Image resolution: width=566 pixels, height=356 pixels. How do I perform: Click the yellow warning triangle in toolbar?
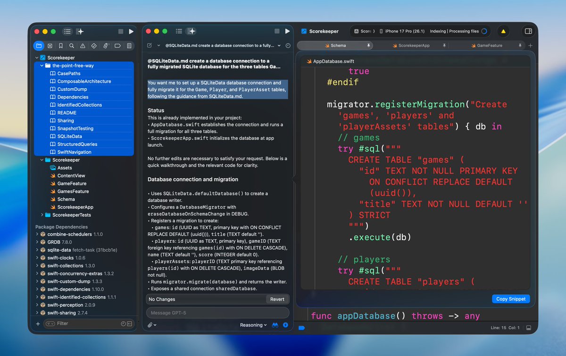pos(503,31)
